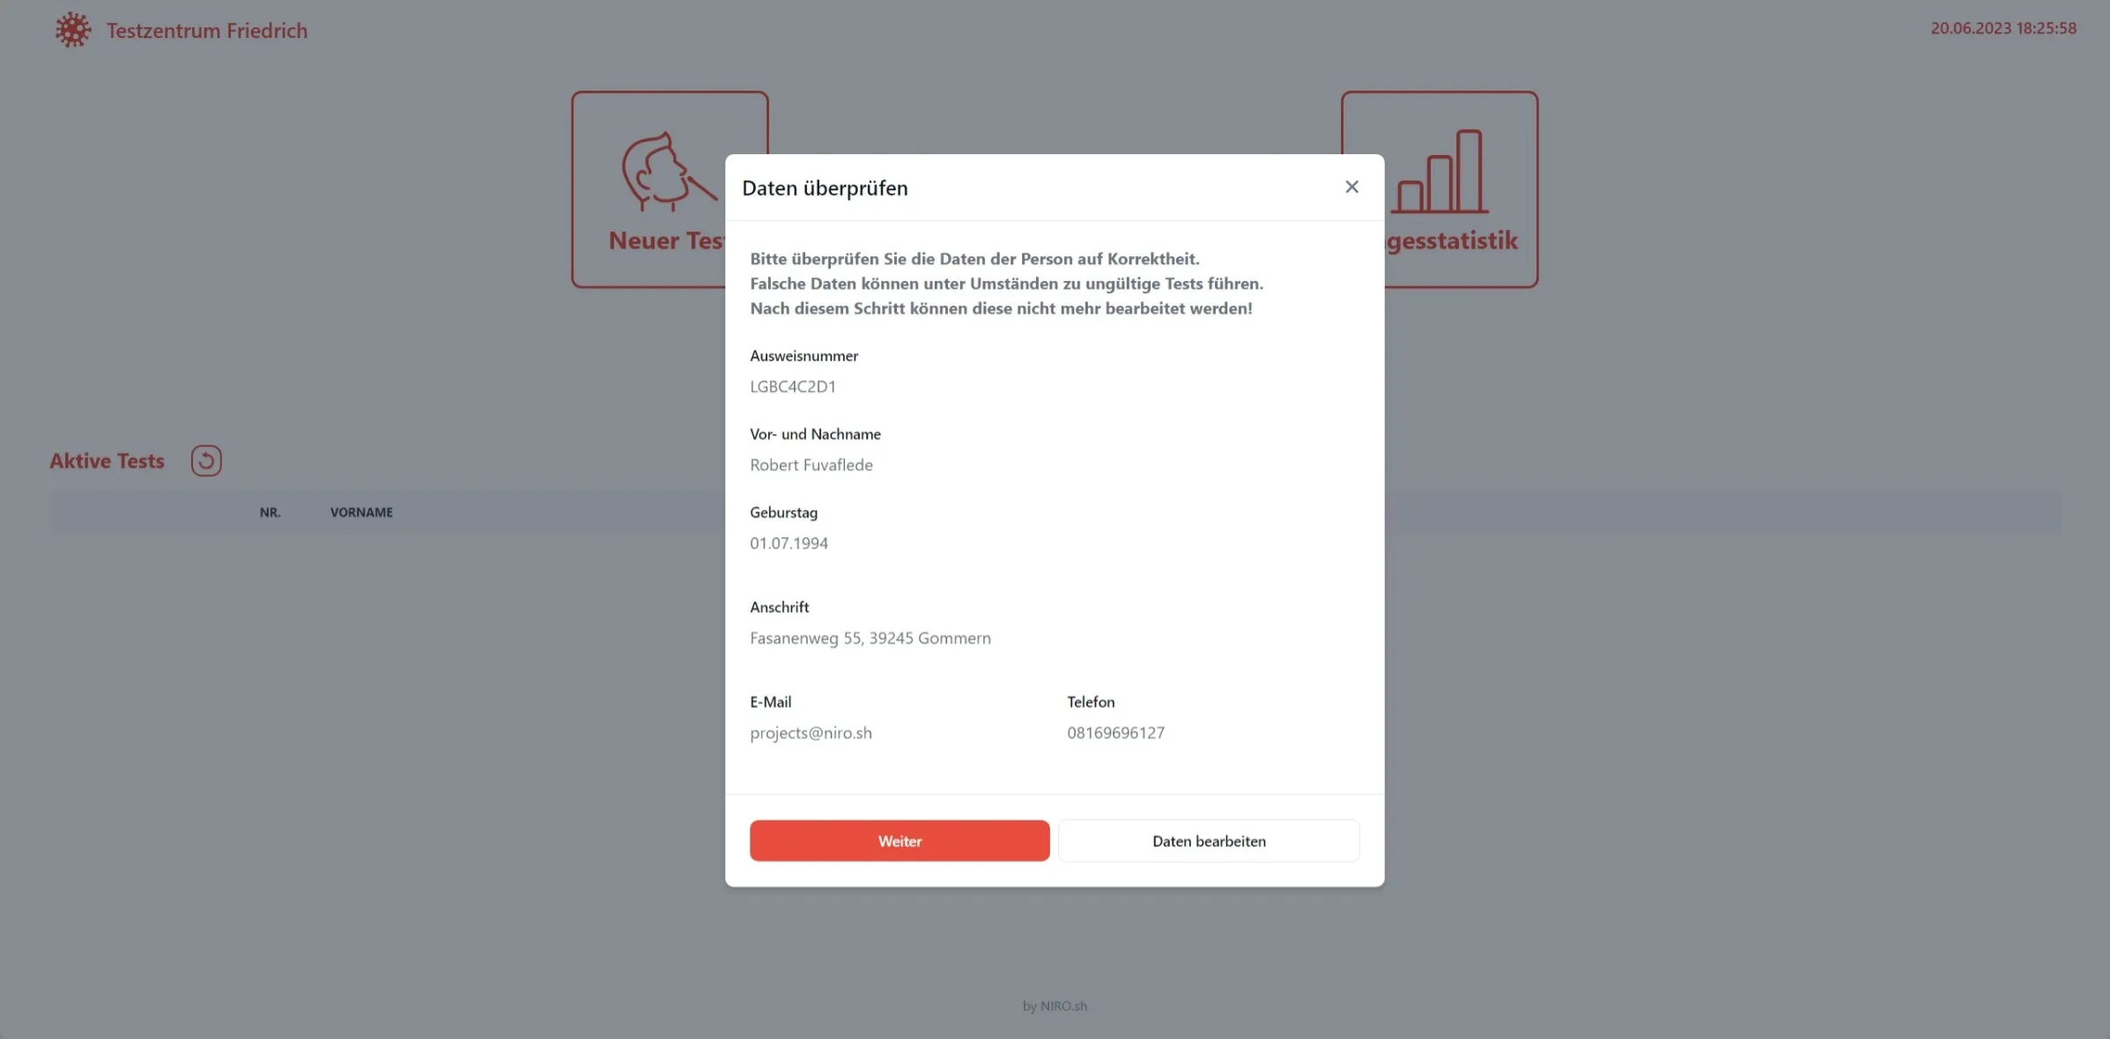Click the Aktive Tests heading
Viewport: 2110px width, 1039px height.
[107, 461]
